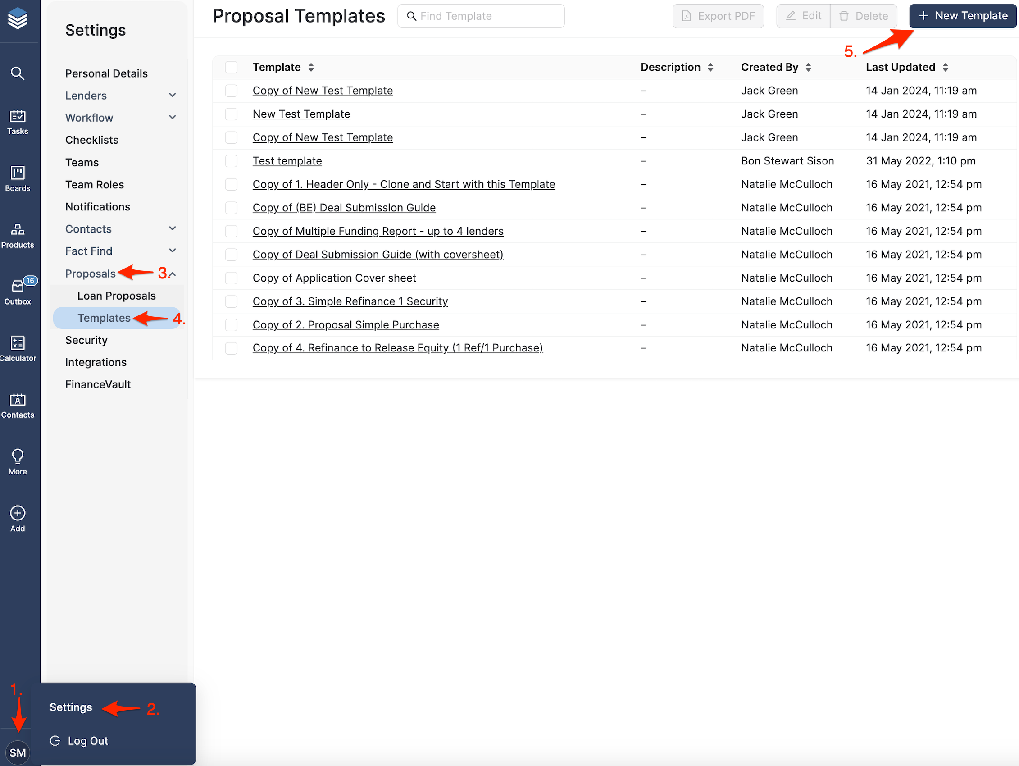Expand the Workflow settings chevron
The image size is (1019, 766).
coord(172,118)
